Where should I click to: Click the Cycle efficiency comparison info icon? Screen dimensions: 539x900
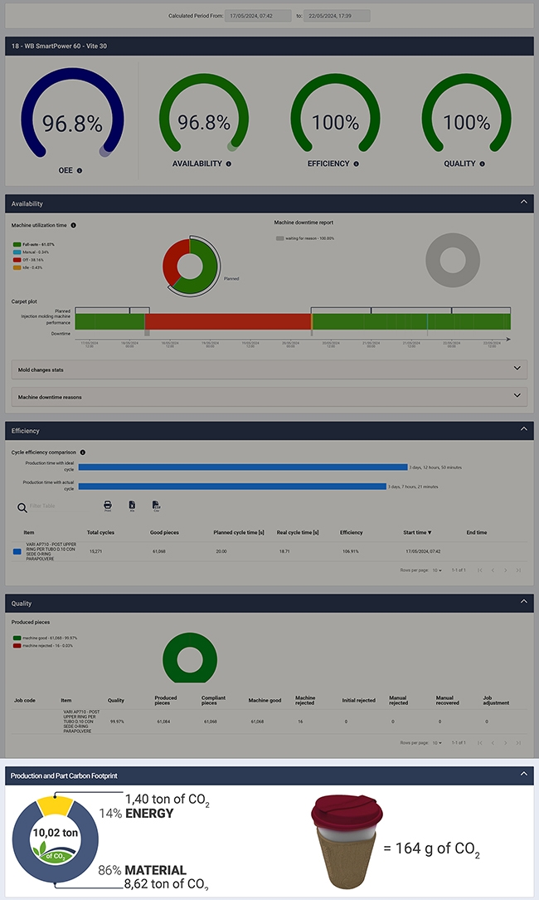click(82, 452)
